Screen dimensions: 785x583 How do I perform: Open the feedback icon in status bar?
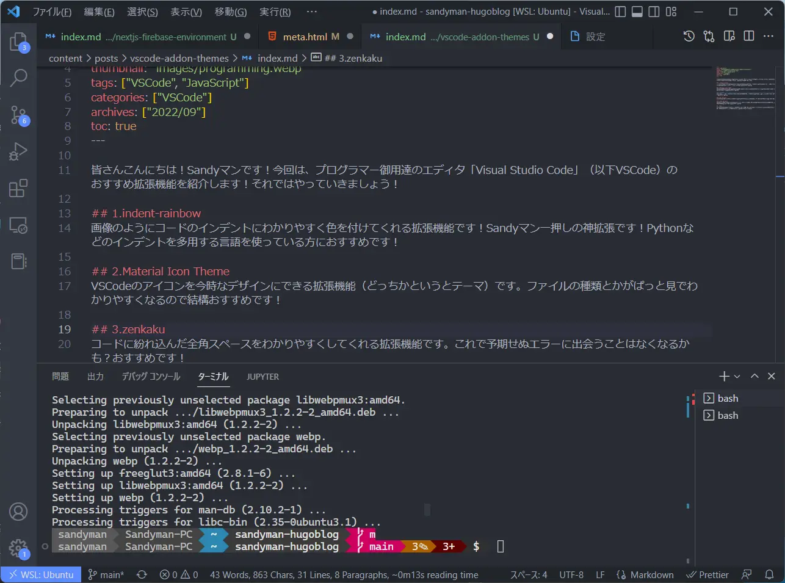coord(747,574)
